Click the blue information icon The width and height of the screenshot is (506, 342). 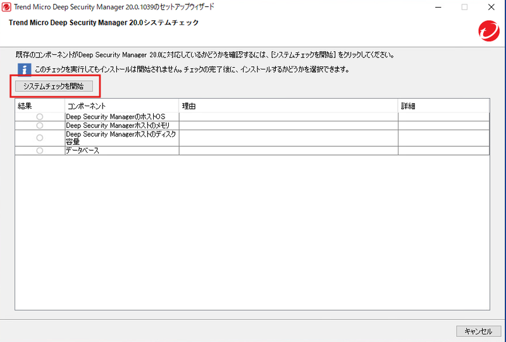[x=24, y=70]
